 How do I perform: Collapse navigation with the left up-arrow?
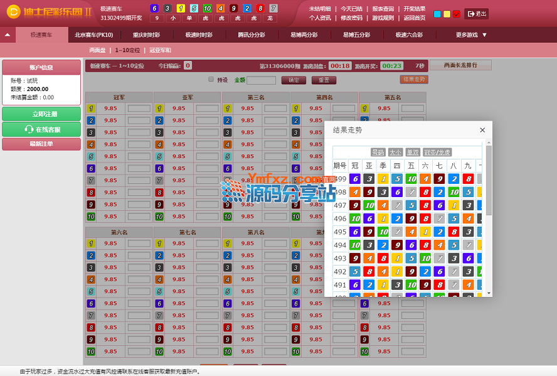click(x=8, y=35)
